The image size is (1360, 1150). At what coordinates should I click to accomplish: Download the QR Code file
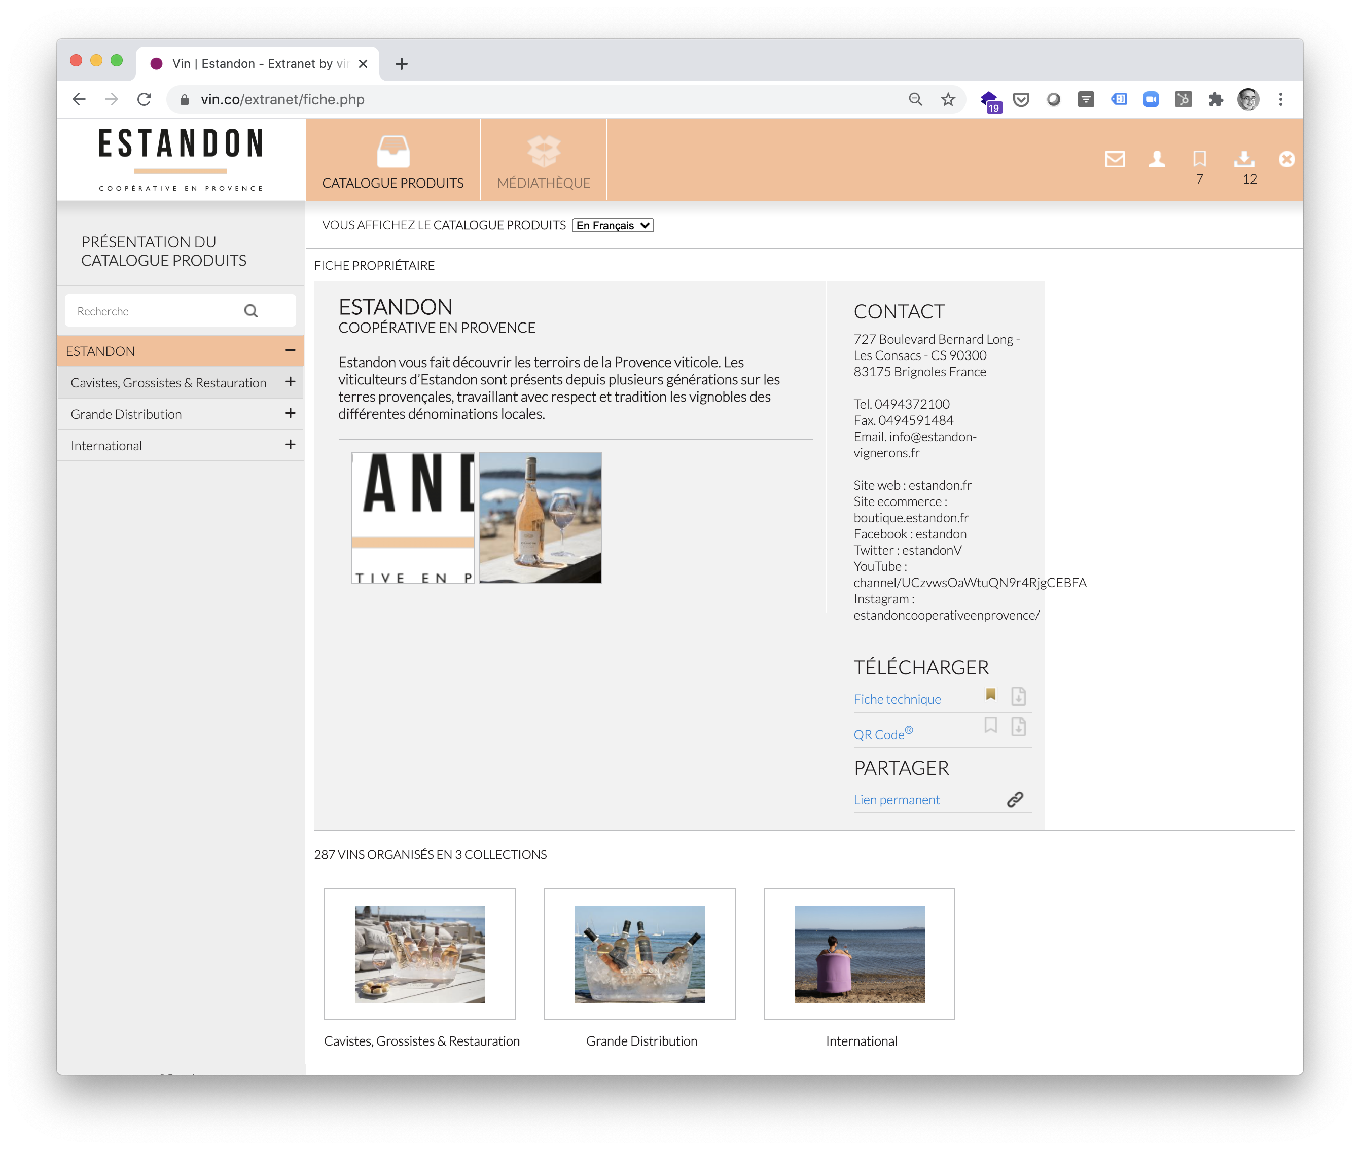(1018, 726)
